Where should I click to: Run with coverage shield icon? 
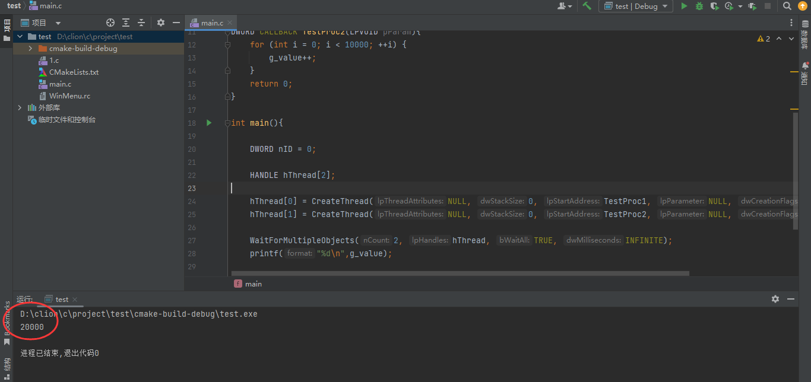pyautogui.click(x=714, y=6)
